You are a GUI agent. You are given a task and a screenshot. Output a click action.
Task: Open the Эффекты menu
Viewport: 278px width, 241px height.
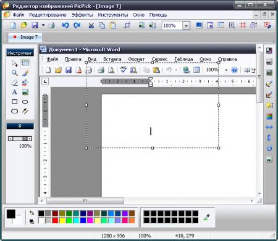[x=82, y=15]
